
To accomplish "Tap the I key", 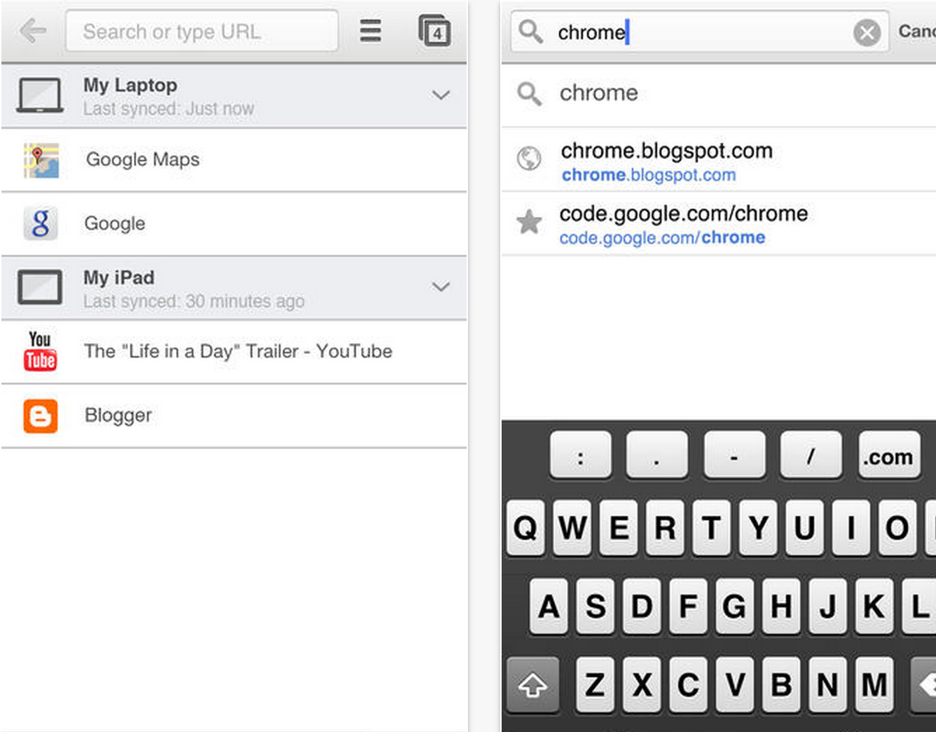I will [x=851, y=527].
